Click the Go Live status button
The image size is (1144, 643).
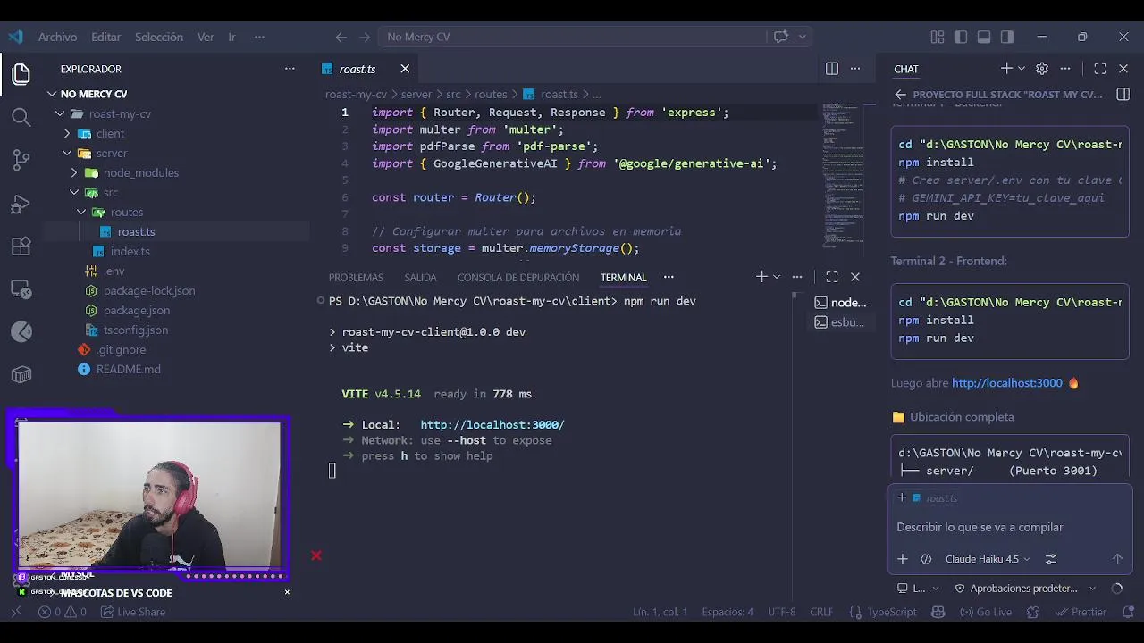[985, 612]
